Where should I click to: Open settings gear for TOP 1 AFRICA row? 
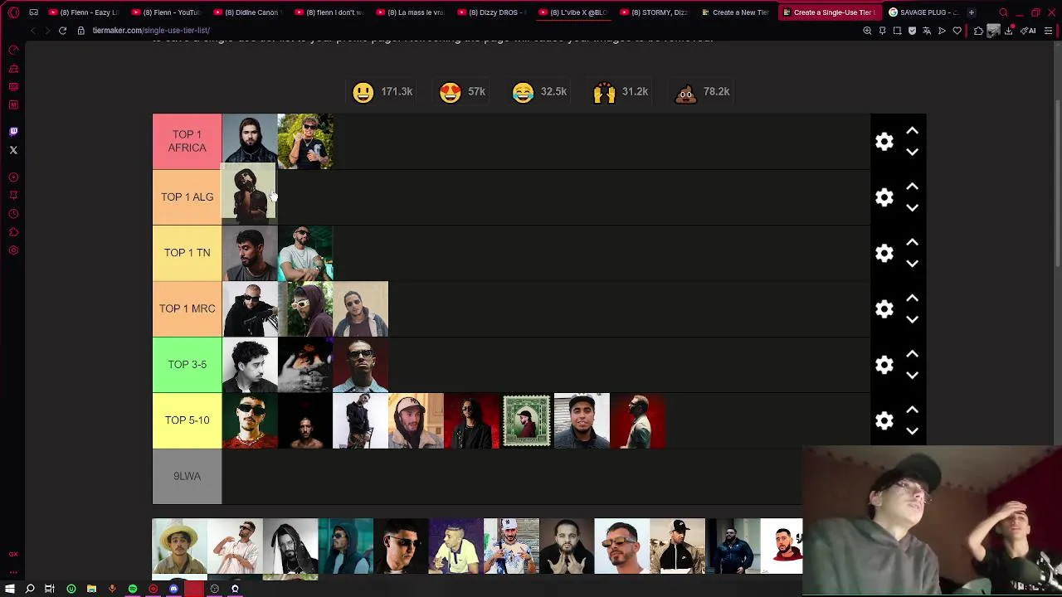point(884,142)
